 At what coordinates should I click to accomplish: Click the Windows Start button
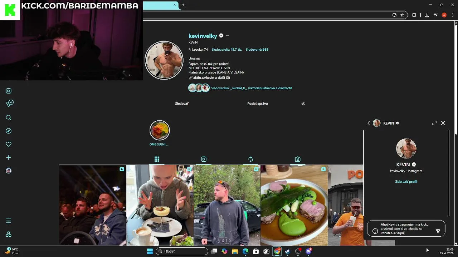tap(150, 251)
